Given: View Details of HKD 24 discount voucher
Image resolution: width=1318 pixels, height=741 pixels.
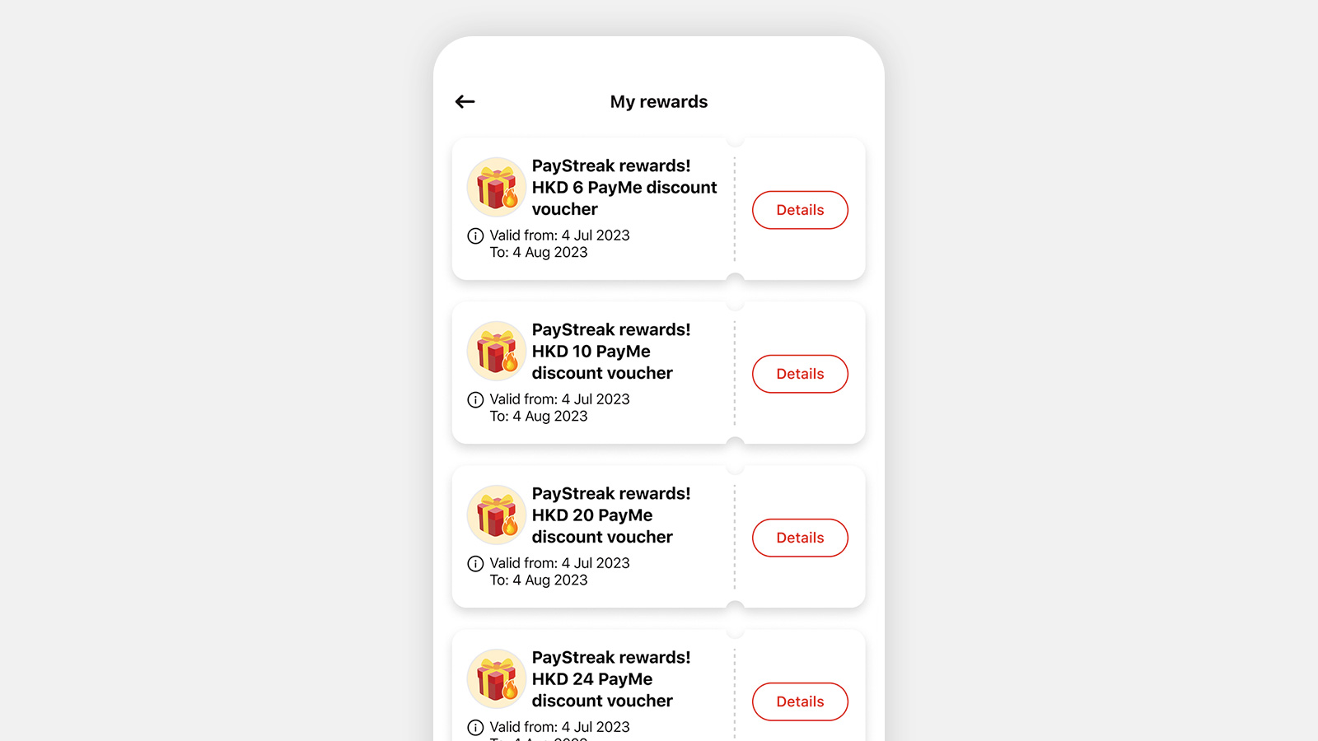Looking at the screenshot, I should coord(800,701).
